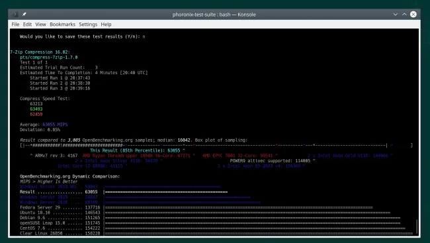Click the 'CentOS 7.6' row
The height and width of the screenshot is (243, 430).
[213, 228]
